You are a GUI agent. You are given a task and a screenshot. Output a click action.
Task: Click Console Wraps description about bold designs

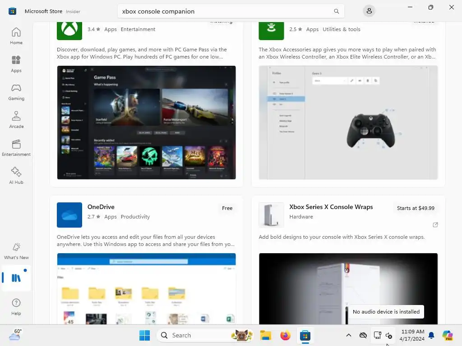pyautogui.click(x=342, y=237)
